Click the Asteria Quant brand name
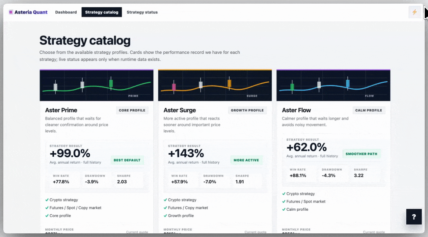The width and height of the screenshot is (428, 237). coord(31,12)
